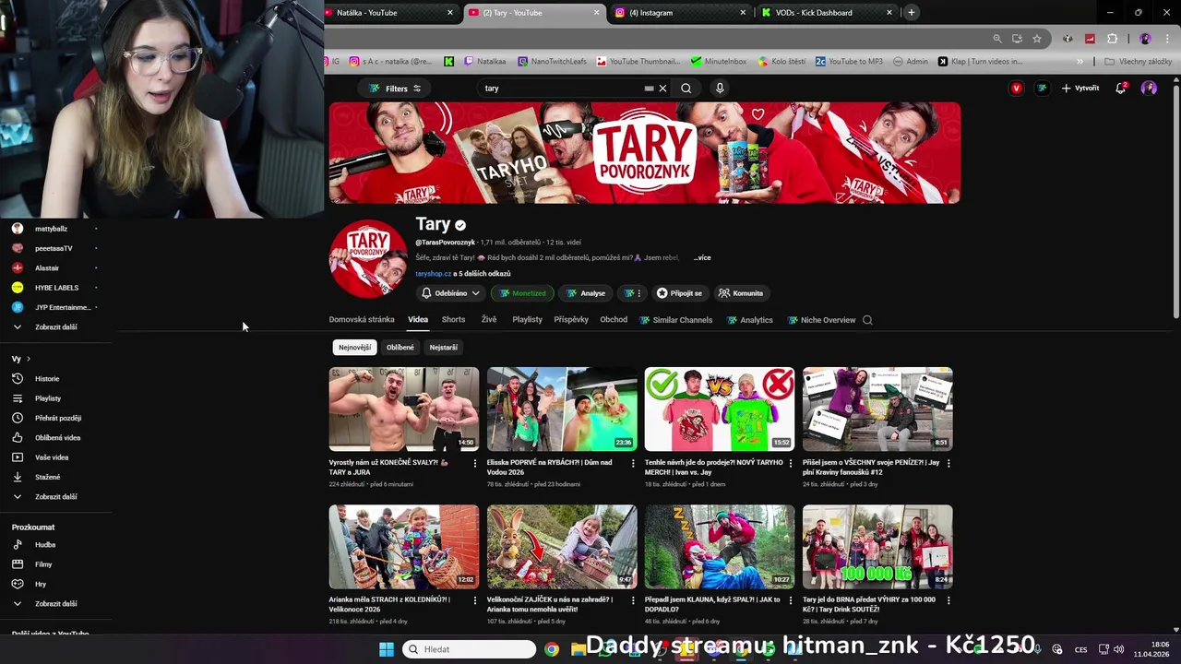Open Chrome from the Windows taskbar
Viewport: 1181px width, 664px height.
[x=551, y=649]
